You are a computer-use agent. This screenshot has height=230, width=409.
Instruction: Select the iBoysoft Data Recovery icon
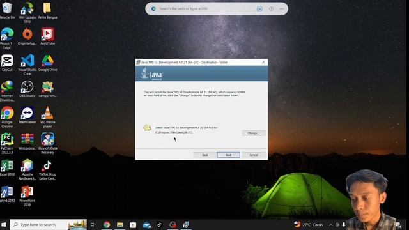point(47,143)
